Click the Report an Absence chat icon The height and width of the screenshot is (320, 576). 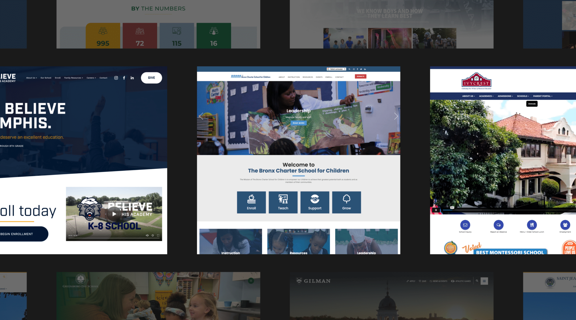(499, 225)
